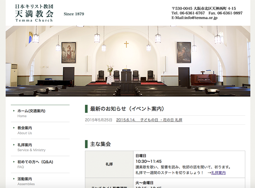Click the arrow icon beside ホーム(交通案内)
Viewport: 255px width, 188px height.
14,111
